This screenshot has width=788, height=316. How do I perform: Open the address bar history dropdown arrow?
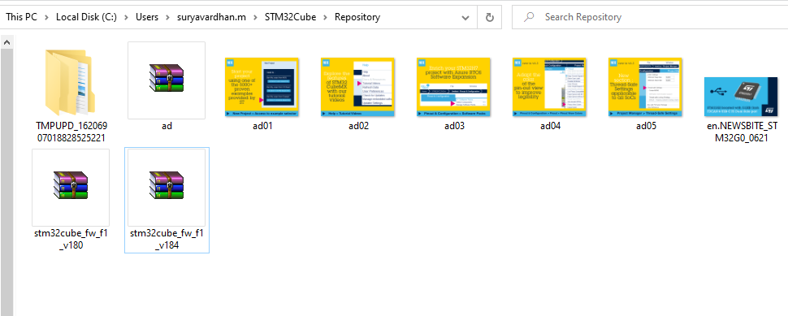click(x=465, y=18)
